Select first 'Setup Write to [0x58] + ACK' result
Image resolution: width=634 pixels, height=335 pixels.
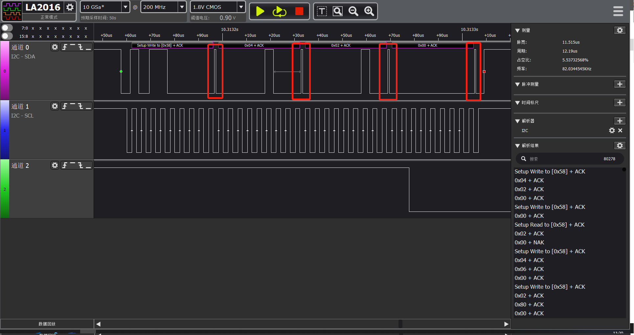pyautogui.click(x=550, y=171)
